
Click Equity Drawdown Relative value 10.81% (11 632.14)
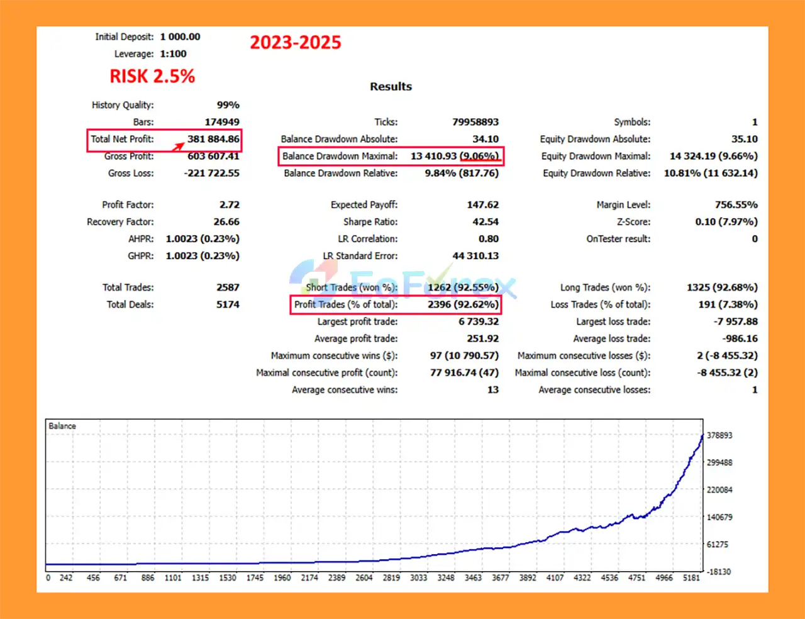coord(711,172)
